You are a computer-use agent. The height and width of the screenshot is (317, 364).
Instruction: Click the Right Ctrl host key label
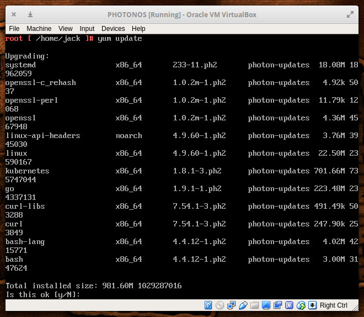(x=333, y=305)
